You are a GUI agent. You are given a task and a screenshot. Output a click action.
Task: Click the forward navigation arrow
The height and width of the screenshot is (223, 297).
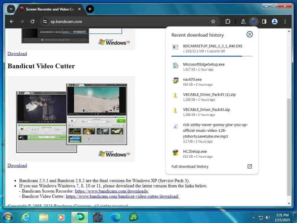click(22, 21)
